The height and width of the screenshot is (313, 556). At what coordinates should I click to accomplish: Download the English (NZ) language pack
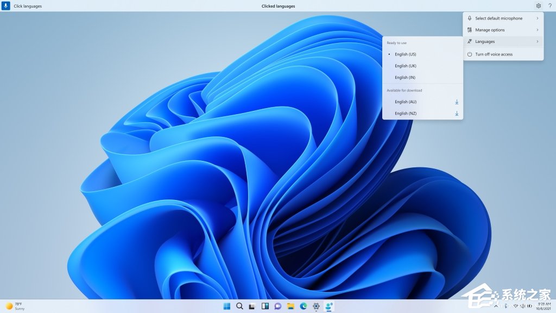[x=457, y=114]
